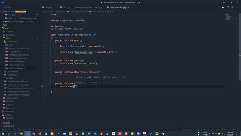This screenshot has width=241, height=136.
Task: Collapse the Http folder
Action: (x=6, y=38)
